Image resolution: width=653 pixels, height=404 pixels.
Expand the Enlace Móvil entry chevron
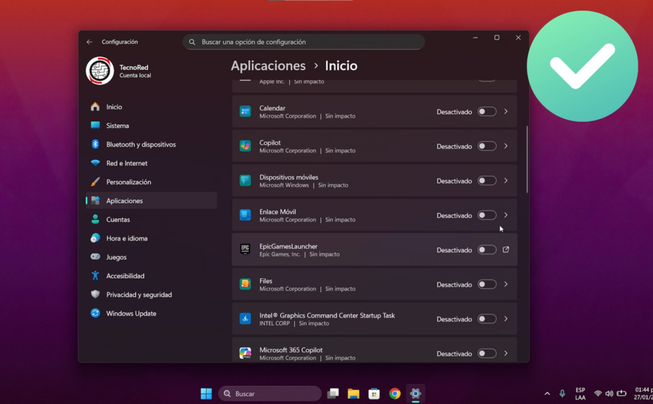tap(506, 215)
